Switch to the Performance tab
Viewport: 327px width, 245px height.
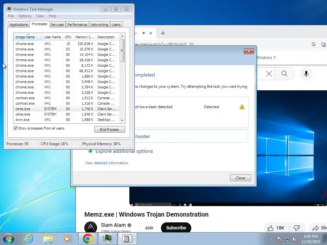[77, 24]
